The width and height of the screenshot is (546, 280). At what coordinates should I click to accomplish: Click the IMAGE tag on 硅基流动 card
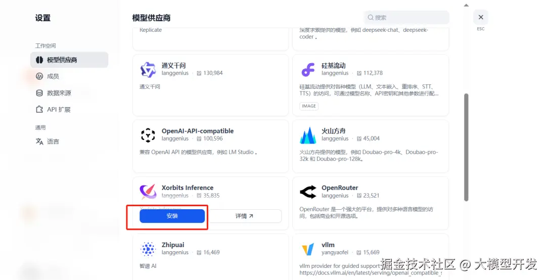click(x=309, y=106)
